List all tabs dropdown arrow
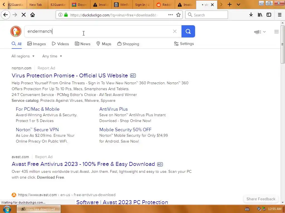 coord(239,4)
